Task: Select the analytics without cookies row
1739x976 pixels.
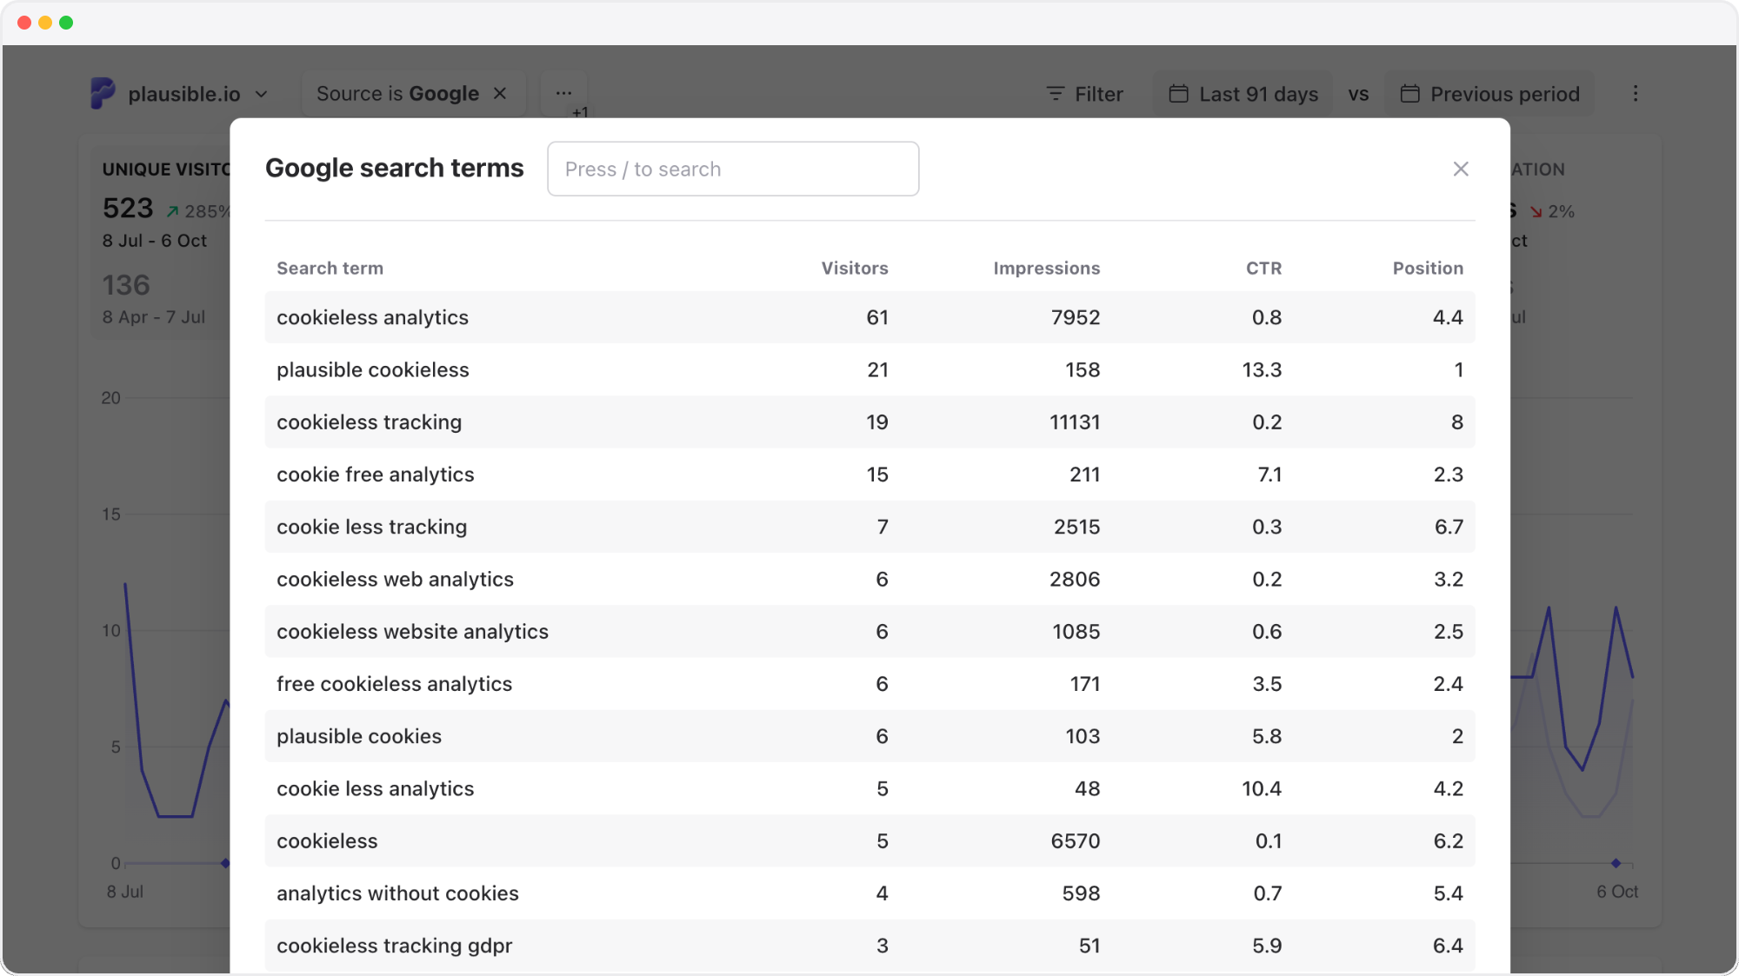Action: pos(869,893)
